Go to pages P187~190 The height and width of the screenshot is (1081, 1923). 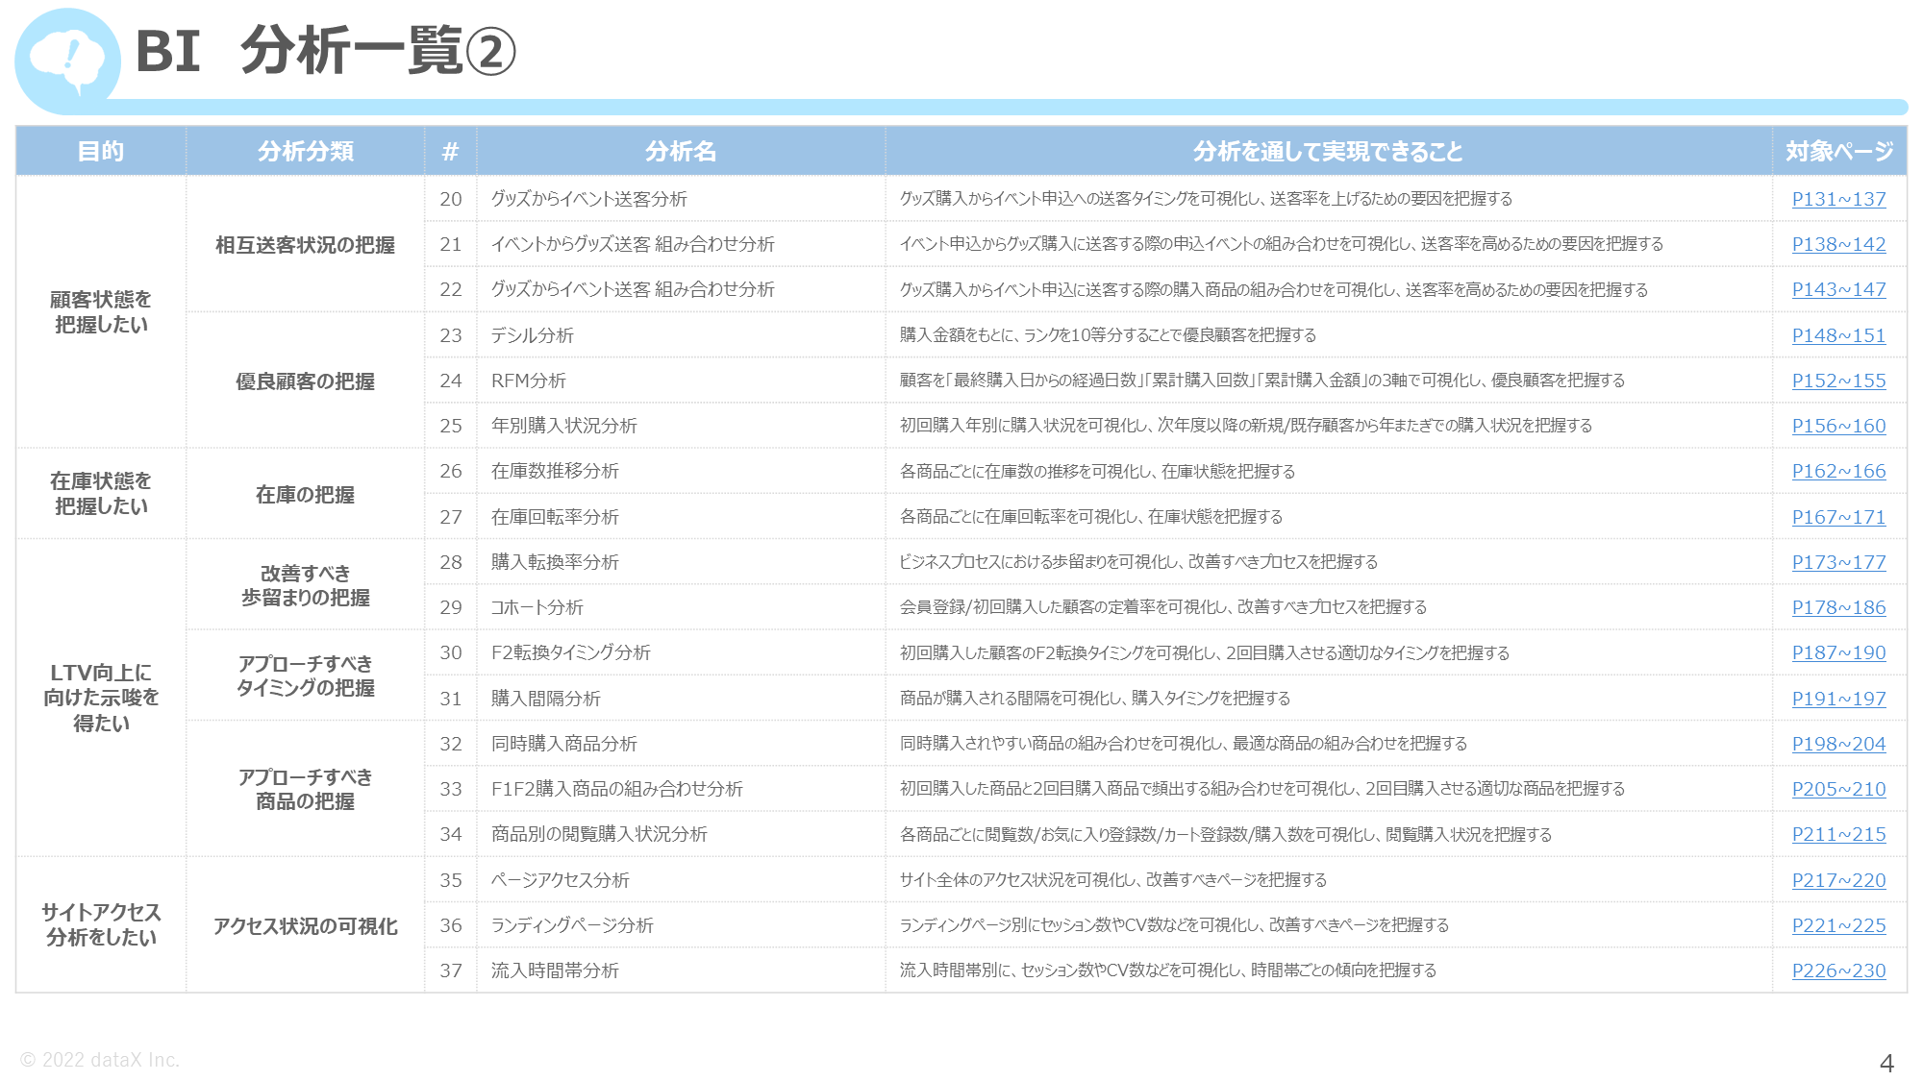(x=1838, y=652)
